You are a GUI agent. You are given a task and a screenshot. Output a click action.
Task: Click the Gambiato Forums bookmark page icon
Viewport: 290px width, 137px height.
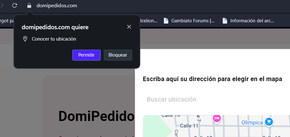(x=166, y=21)
